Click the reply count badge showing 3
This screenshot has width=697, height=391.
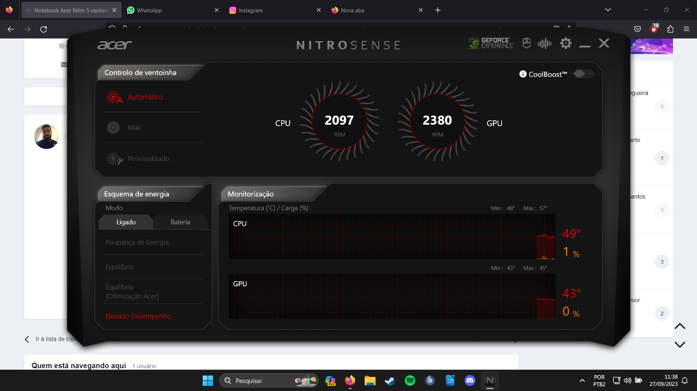662,262
